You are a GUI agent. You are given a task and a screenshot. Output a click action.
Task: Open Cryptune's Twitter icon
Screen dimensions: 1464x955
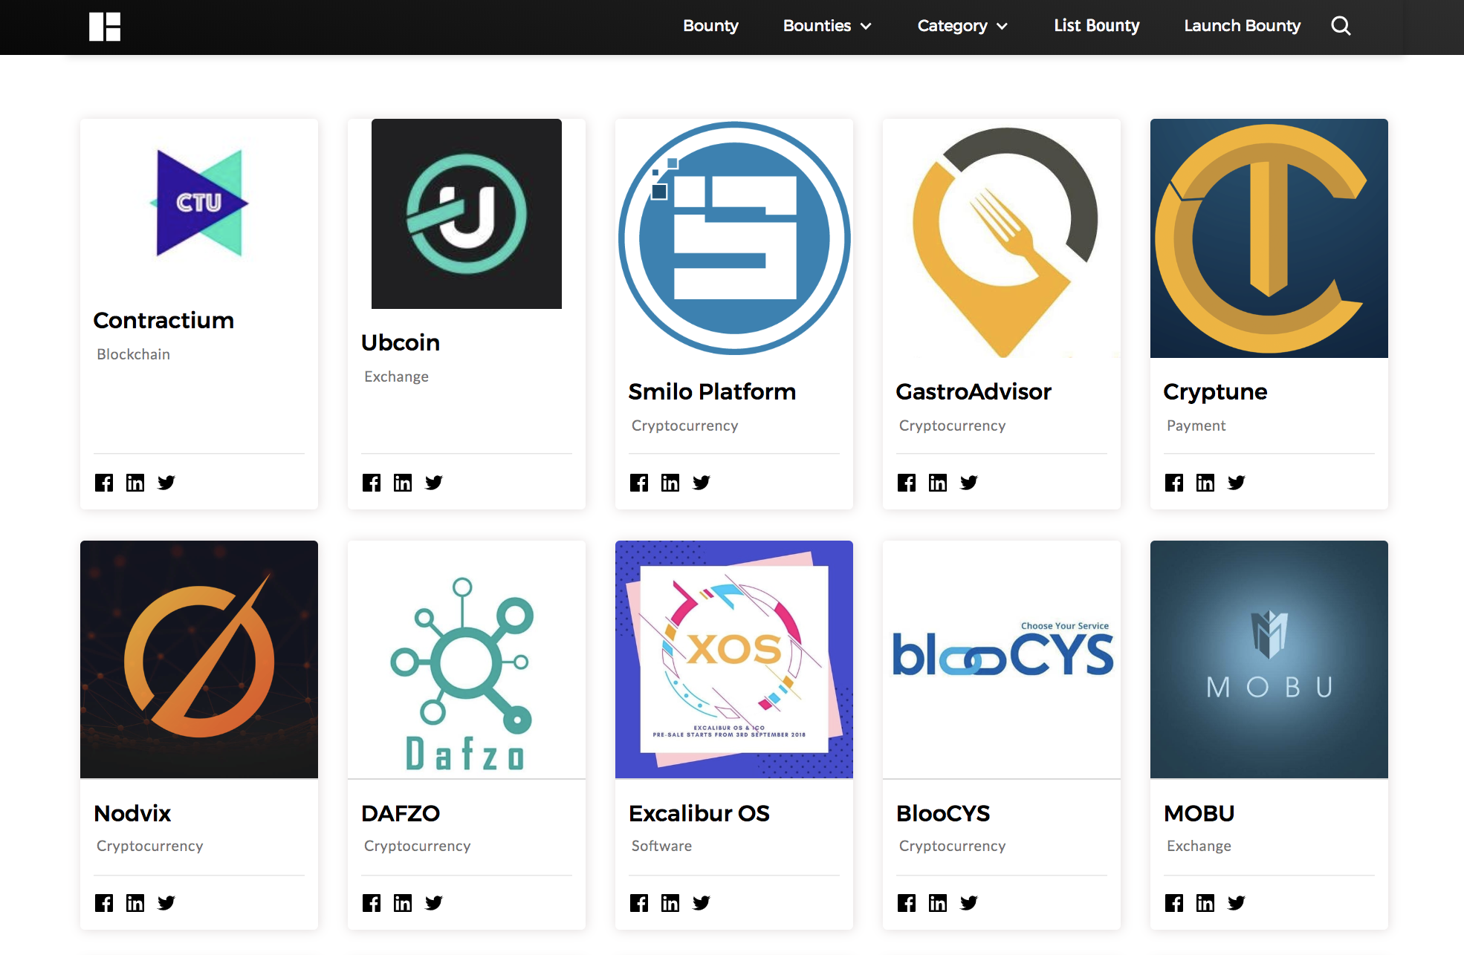[1236, 482]
